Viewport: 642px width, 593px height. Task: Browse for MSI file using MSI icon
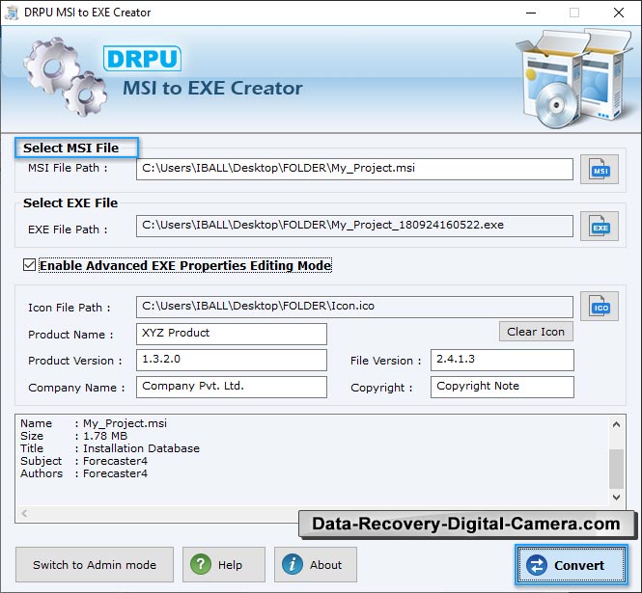(599, 170)
